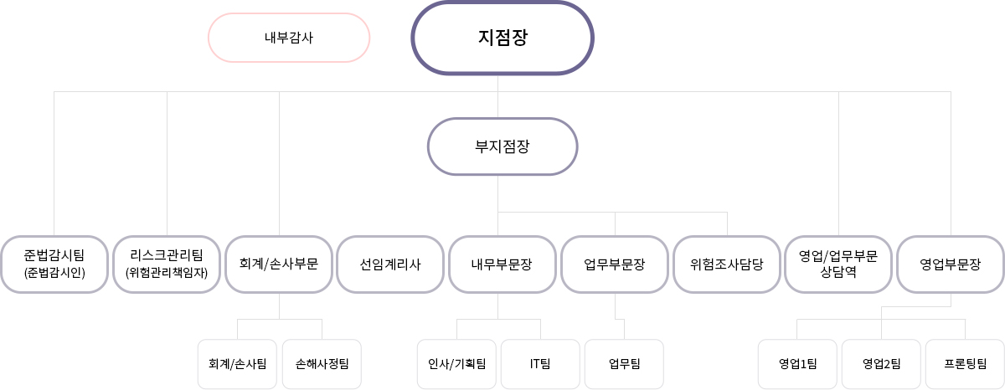Click the 위험조사담당 box

[x=727, y=264]
